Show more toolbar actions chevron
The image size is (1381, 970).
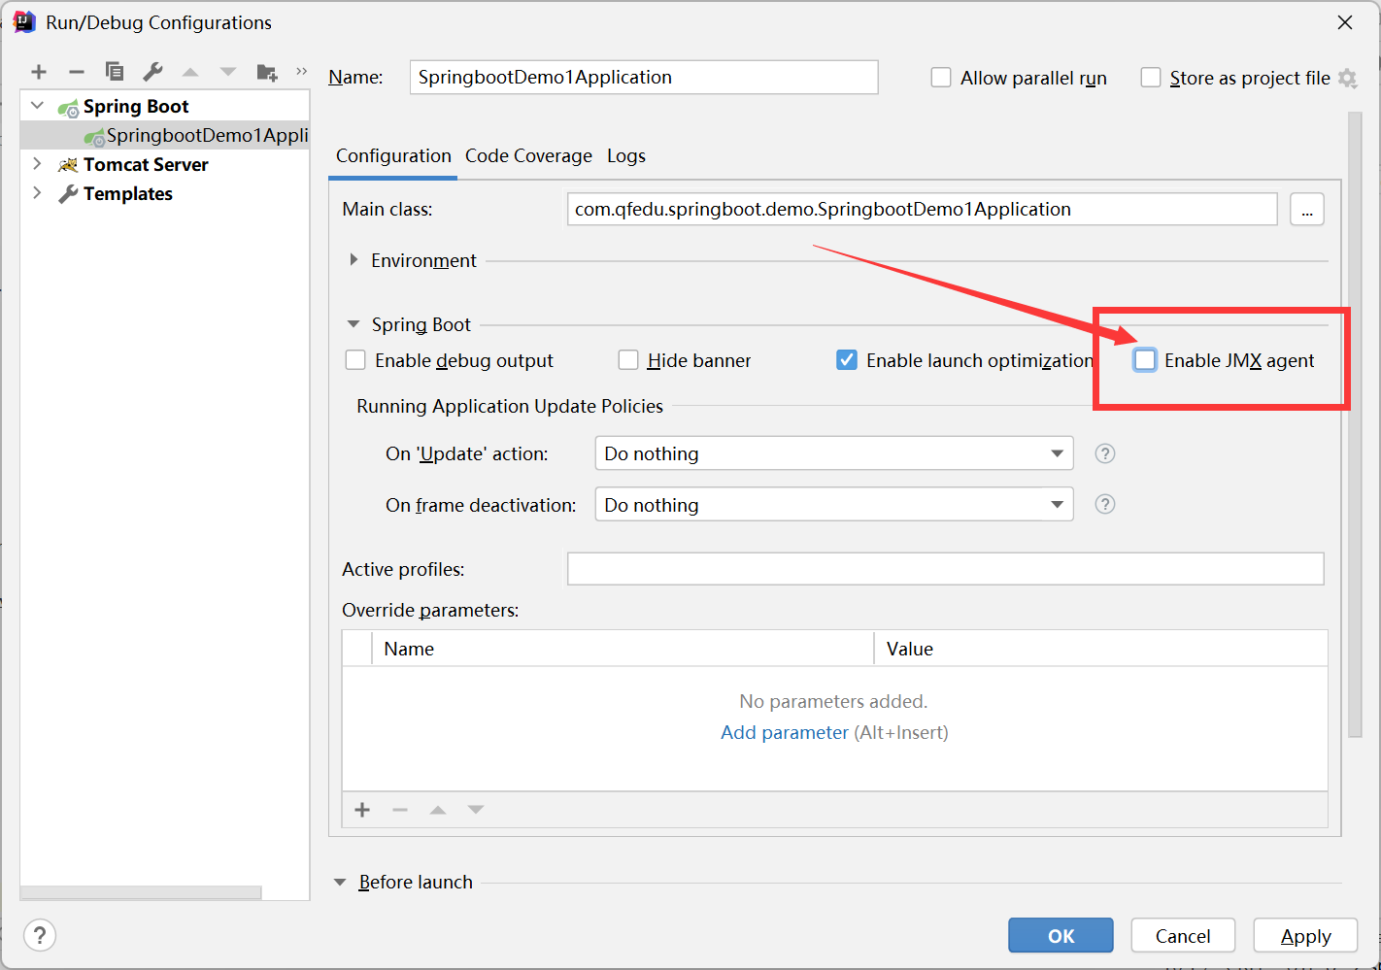tap(302, 71)
